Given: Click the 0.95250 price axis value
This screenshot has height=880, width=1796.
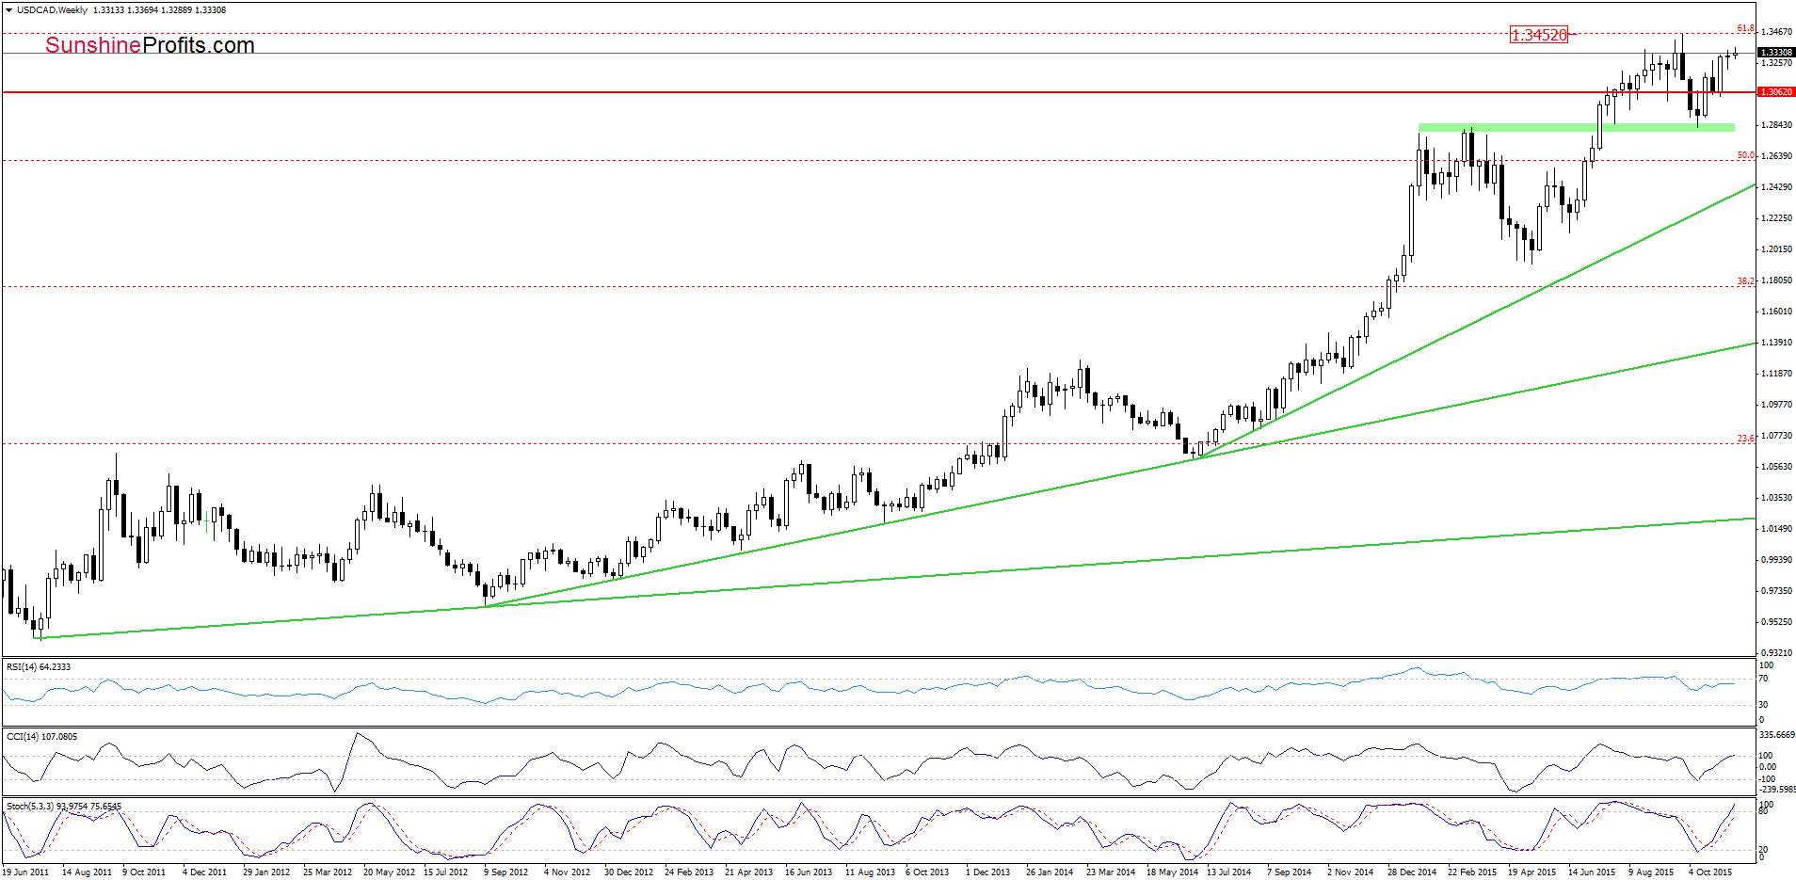Looking at the screenshot, I should click(1777, 622).
